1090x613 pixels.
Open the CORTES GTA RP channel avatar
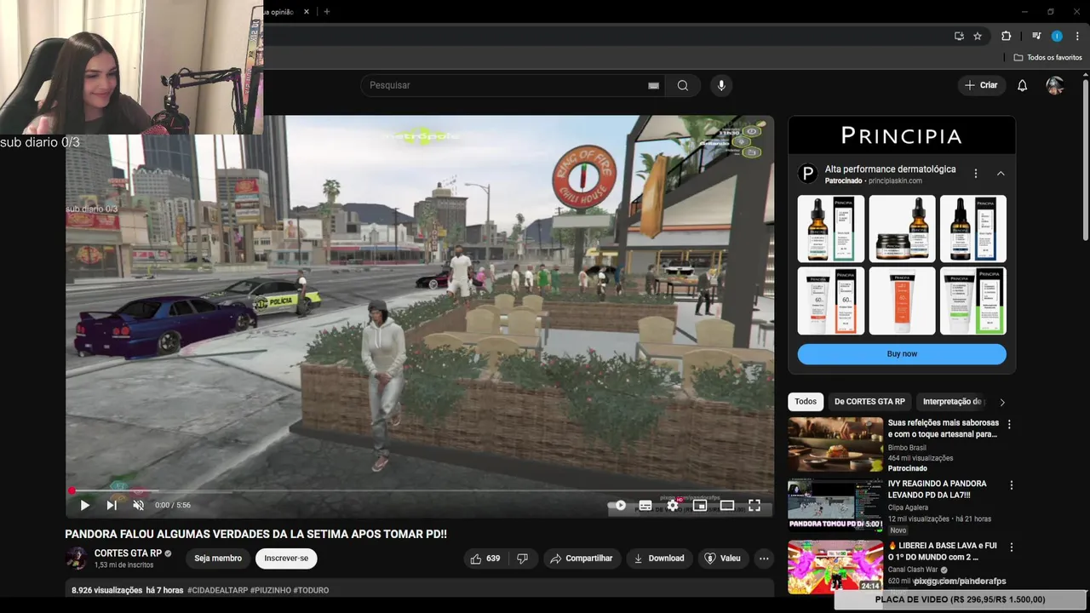click(77, 559)
